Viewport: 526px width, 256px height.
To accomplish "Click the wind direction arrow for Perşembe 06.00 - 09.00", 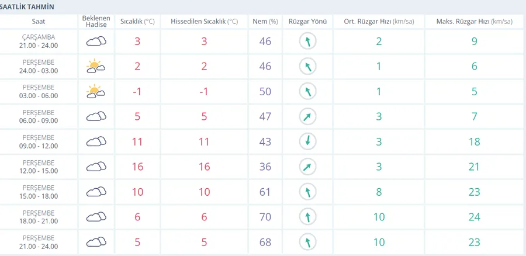I will [x=307, y=116].
